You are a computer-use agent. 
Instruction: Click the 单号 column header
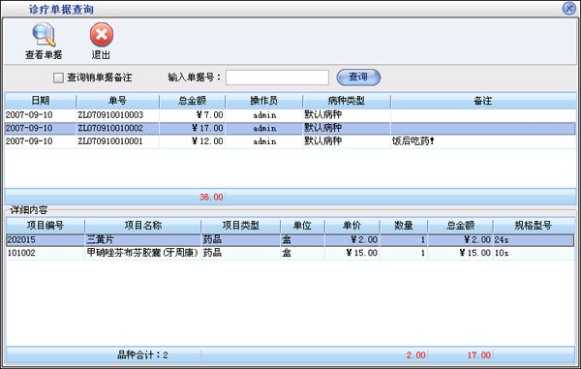118,101
